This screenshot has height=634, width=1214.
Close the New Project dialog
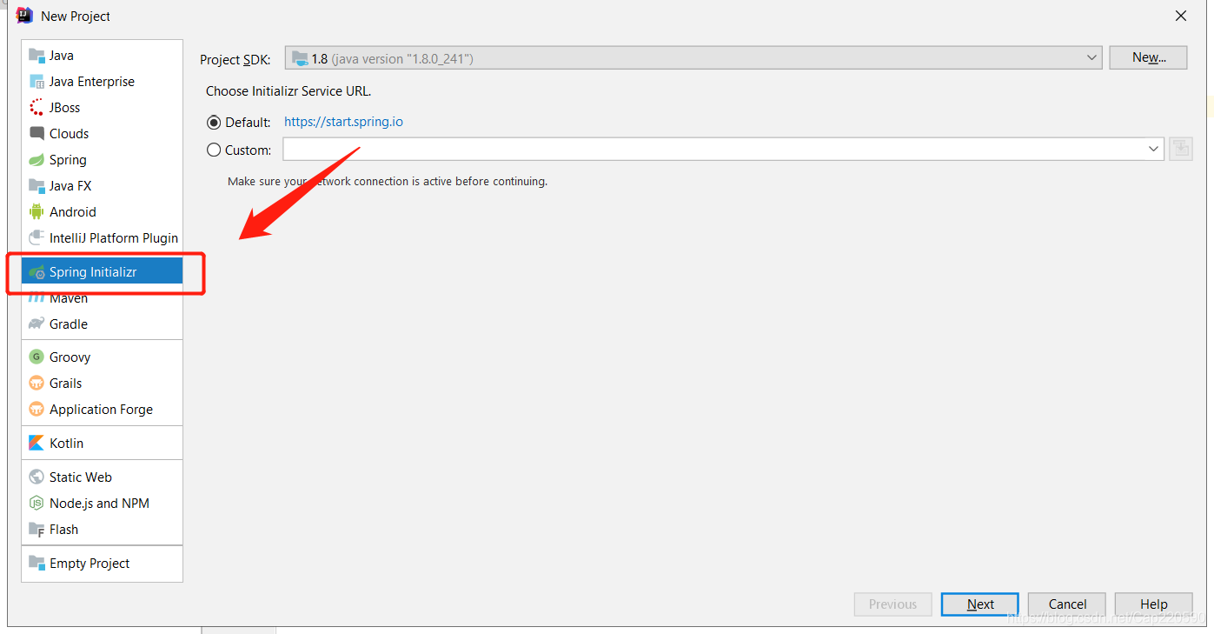1181,16
